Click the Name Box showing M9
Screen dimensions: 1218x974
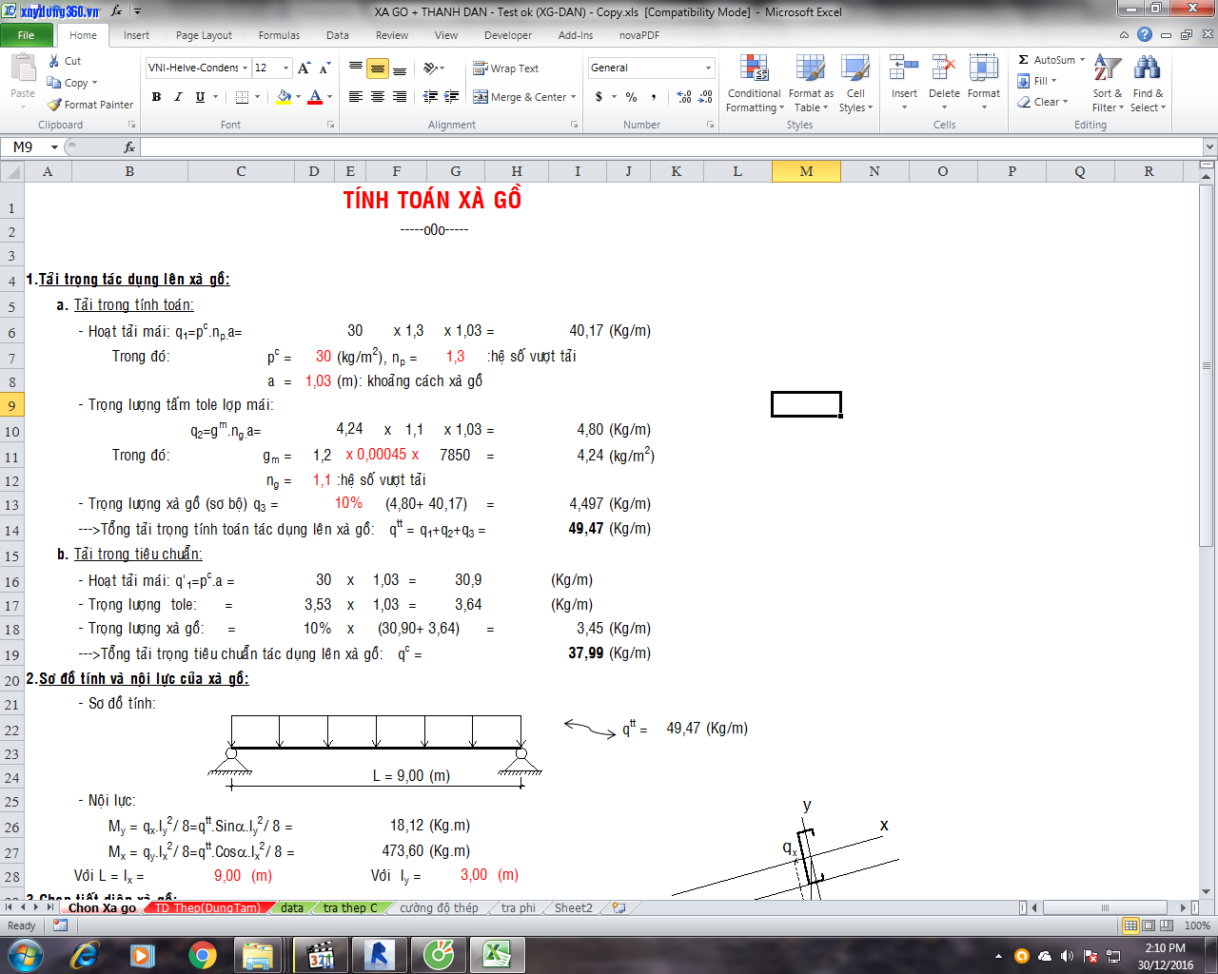(x=27, y=147)
